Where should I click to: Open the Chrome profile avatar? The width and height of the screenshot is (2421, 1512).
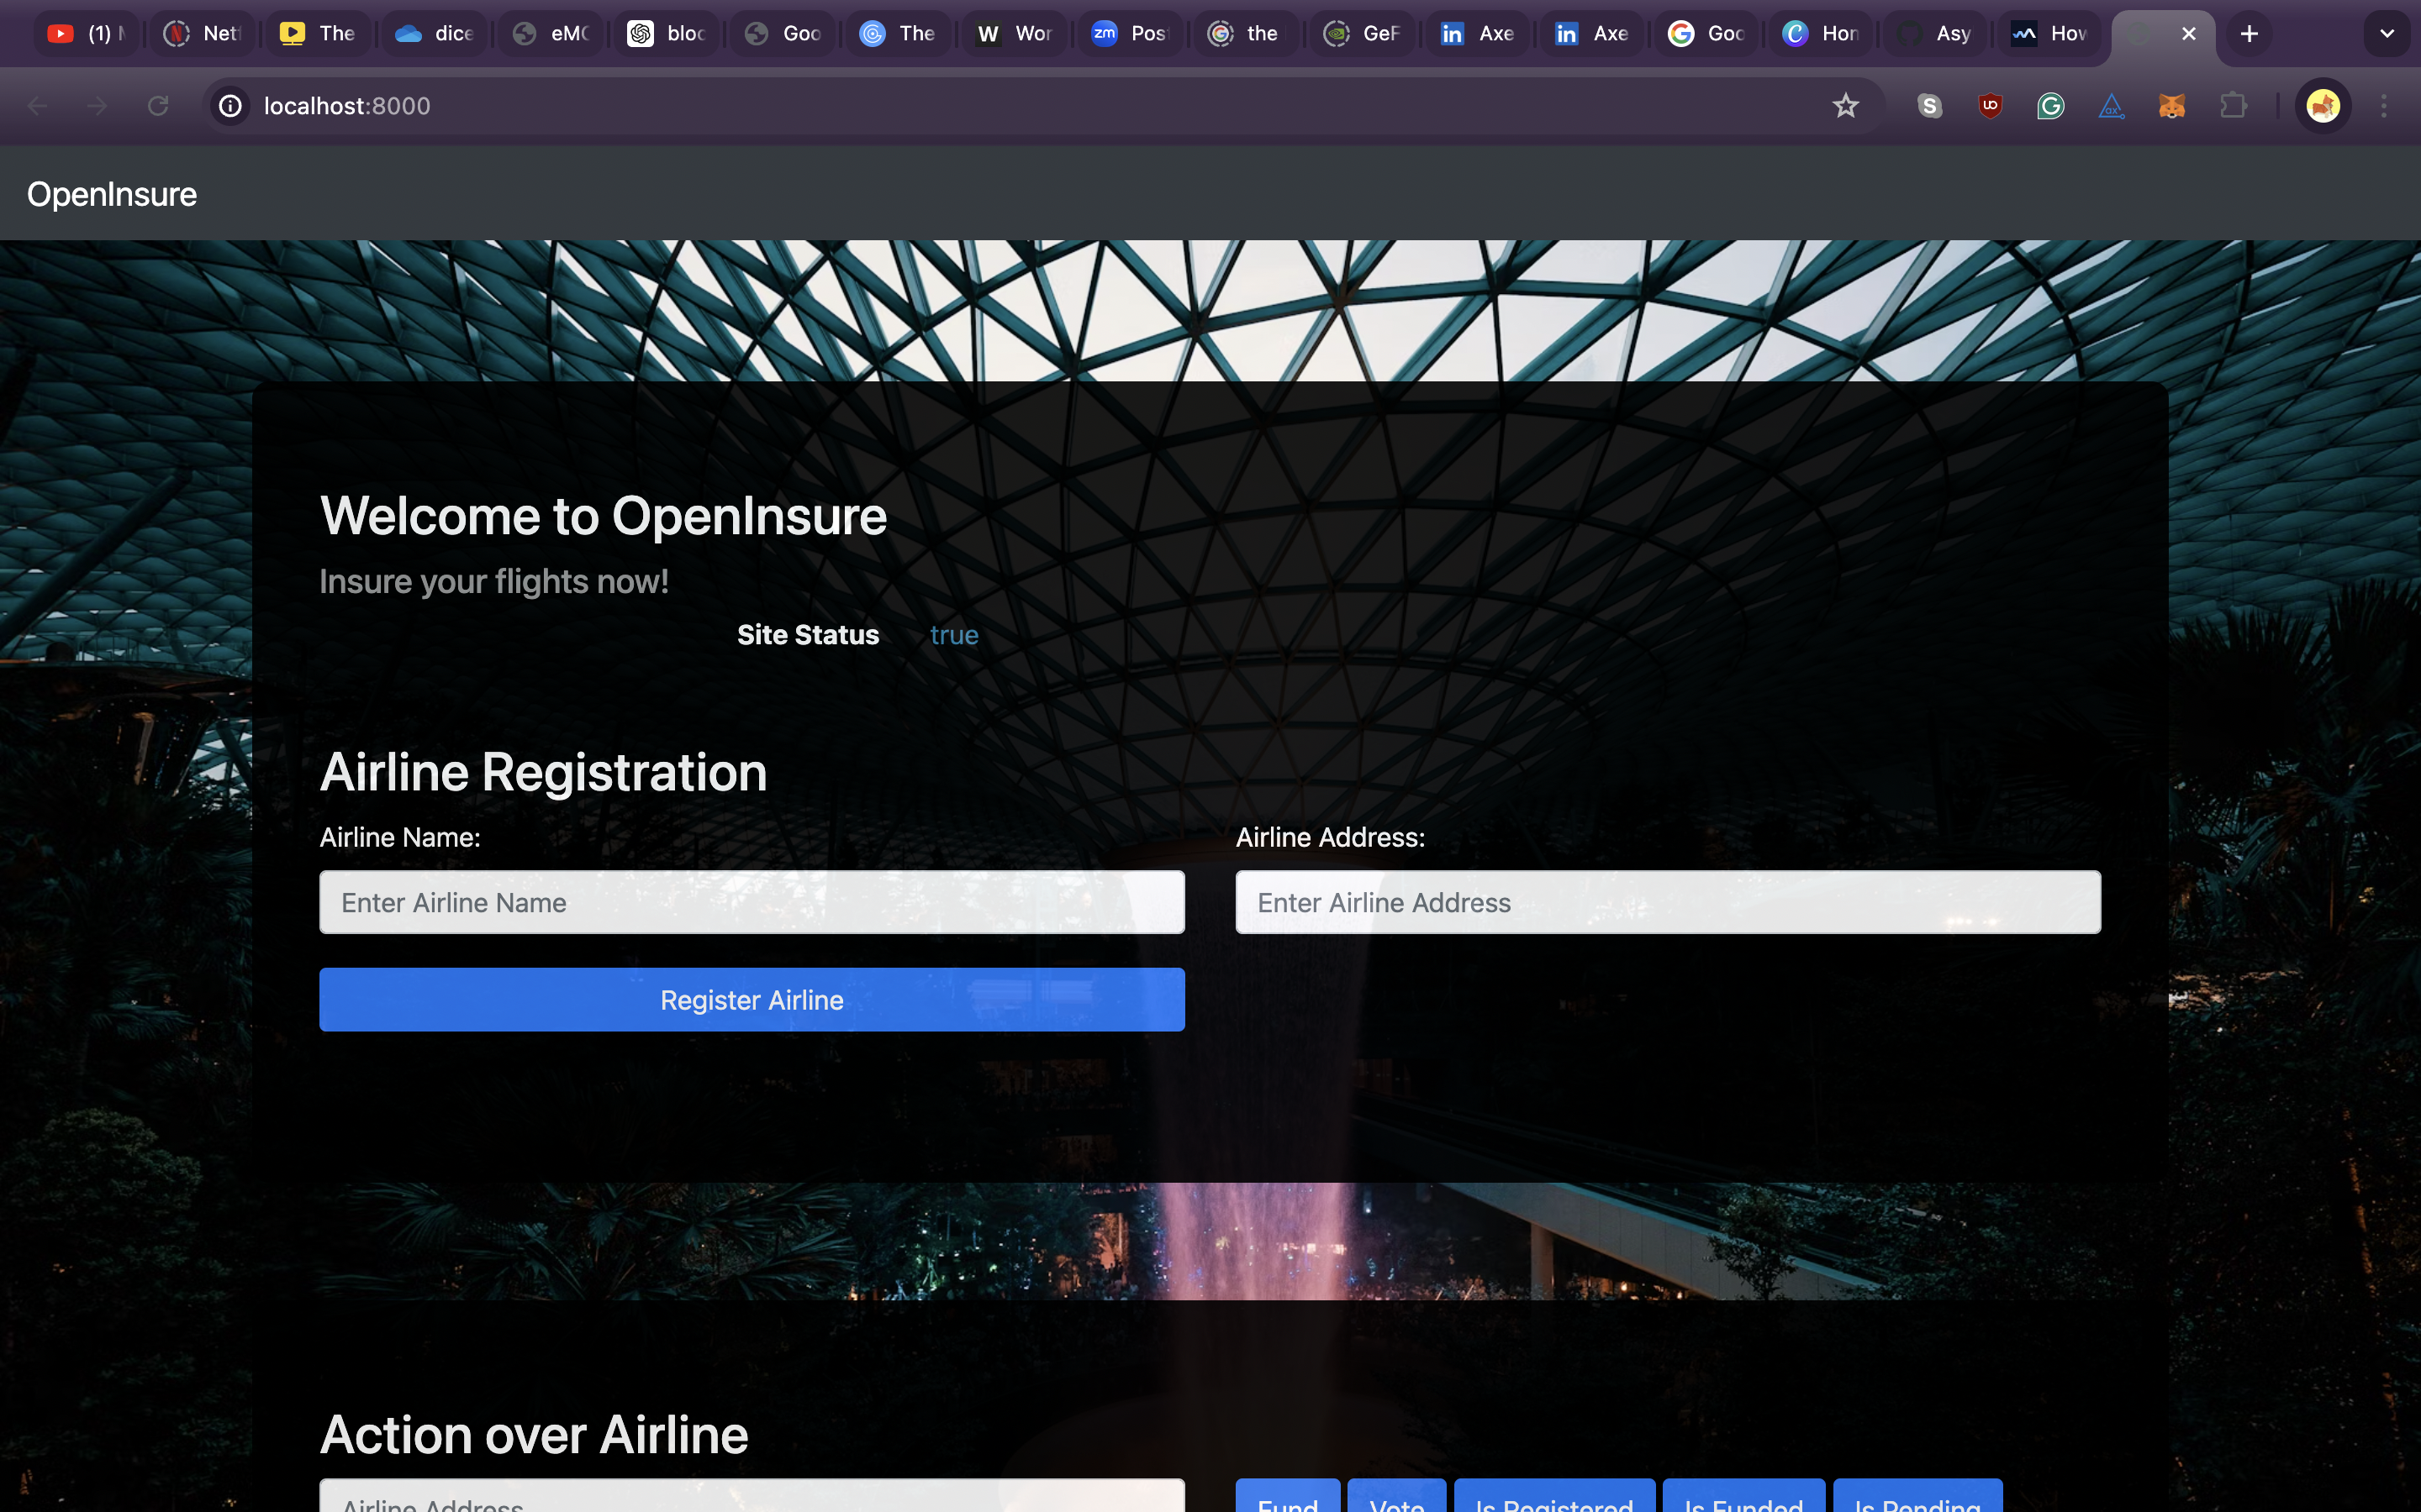(x=2322, y=106)
